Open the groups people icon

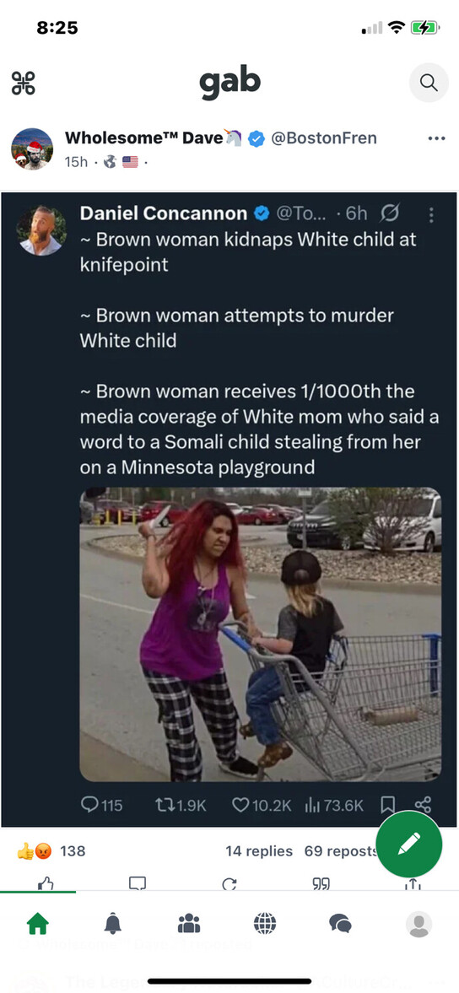[189, 925]
